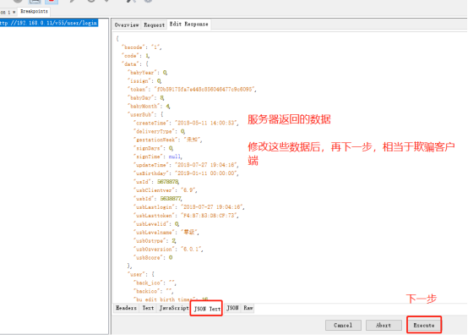Select the Edit Response tab

tap(188, 25)
